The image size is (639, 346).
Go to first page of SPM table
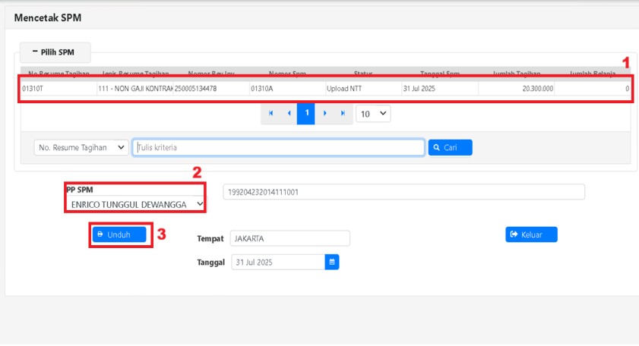[x=271, y=114]
